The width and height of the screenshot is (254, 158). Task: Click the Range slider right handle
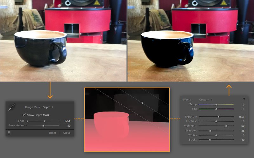45,121
